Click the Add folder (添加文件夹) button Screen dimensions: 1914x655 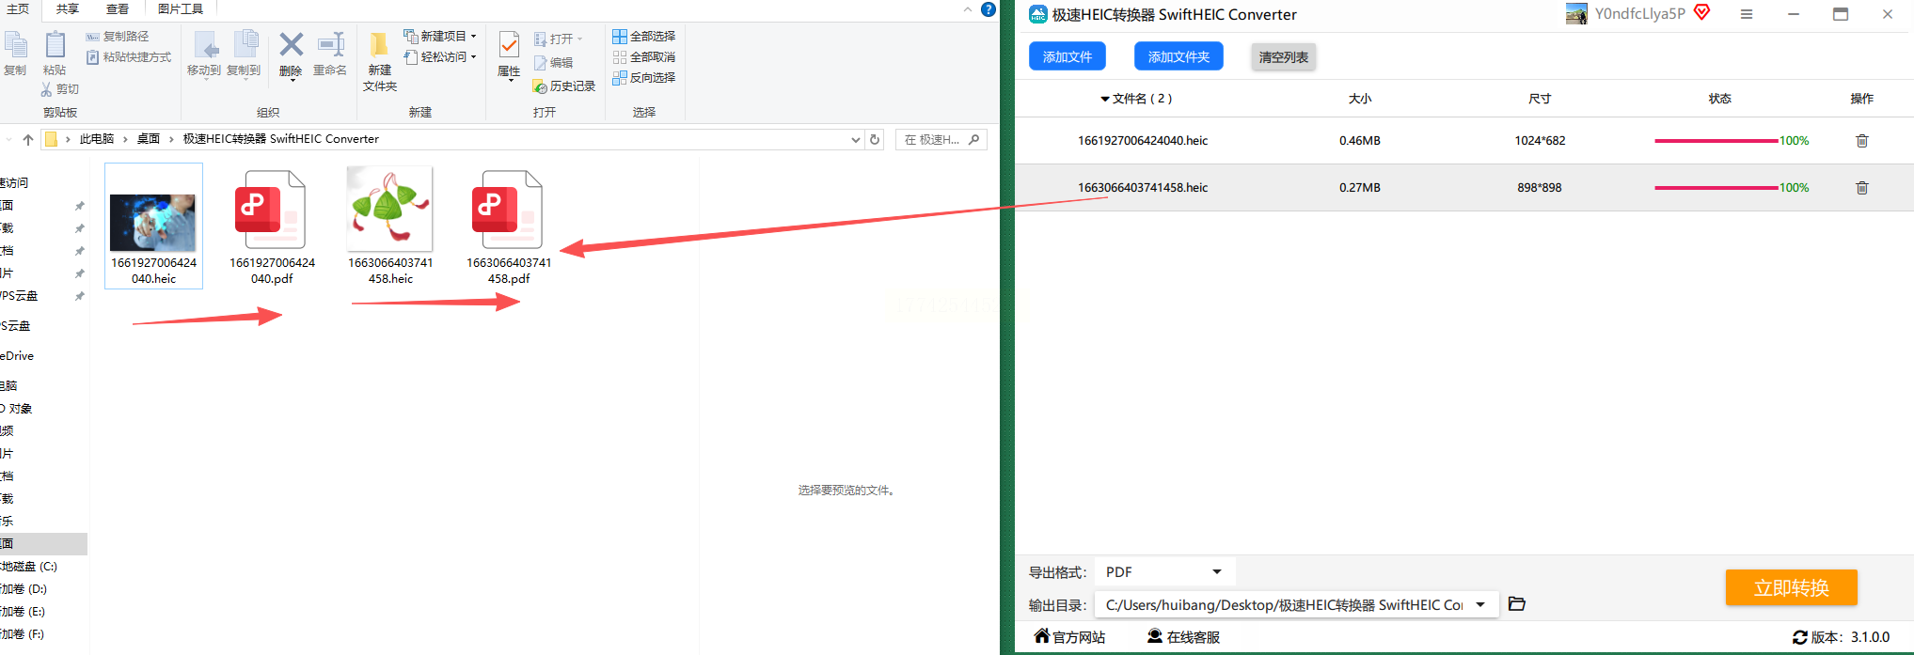tap(1178, 56)
